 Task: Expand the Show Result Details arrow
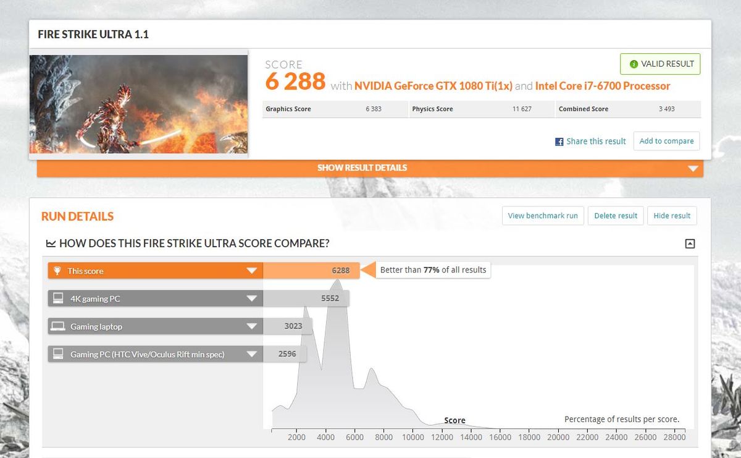[693, 168]
